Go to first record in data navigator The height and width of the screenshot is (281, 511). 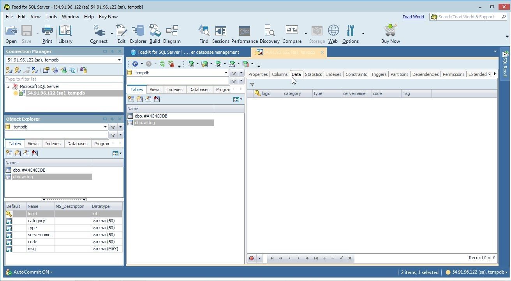pos(271,258)
